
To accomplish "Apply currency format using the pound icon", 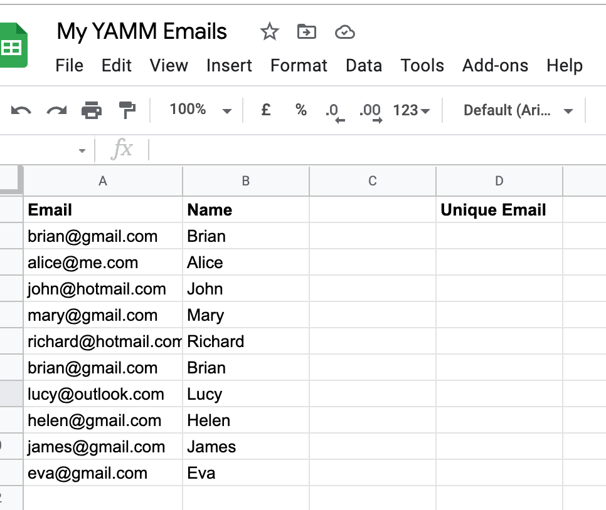I will (265, 110).
